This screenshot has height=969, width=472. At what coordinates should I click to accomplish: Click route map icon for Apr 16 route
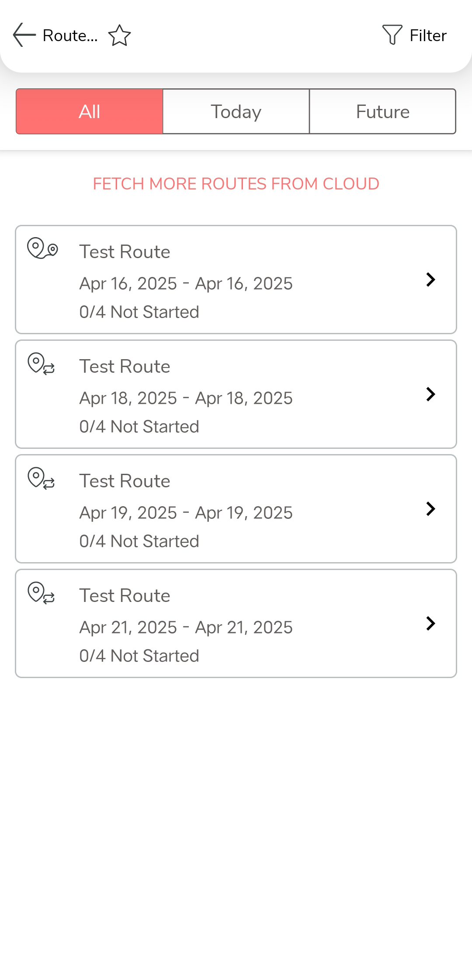(x=42, y=248)
